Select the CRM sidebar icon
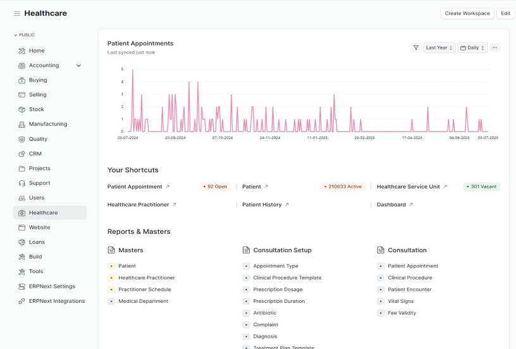Screen dimensions: 516x349 point(22,154)
